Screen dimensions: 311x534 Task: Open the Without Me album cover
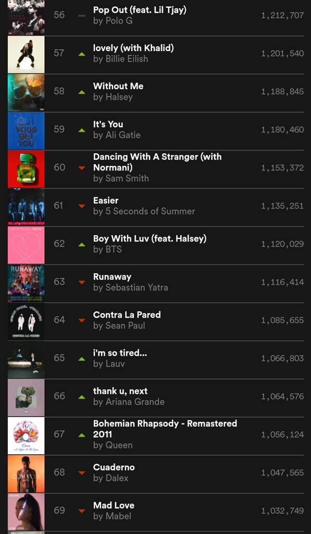26,93
